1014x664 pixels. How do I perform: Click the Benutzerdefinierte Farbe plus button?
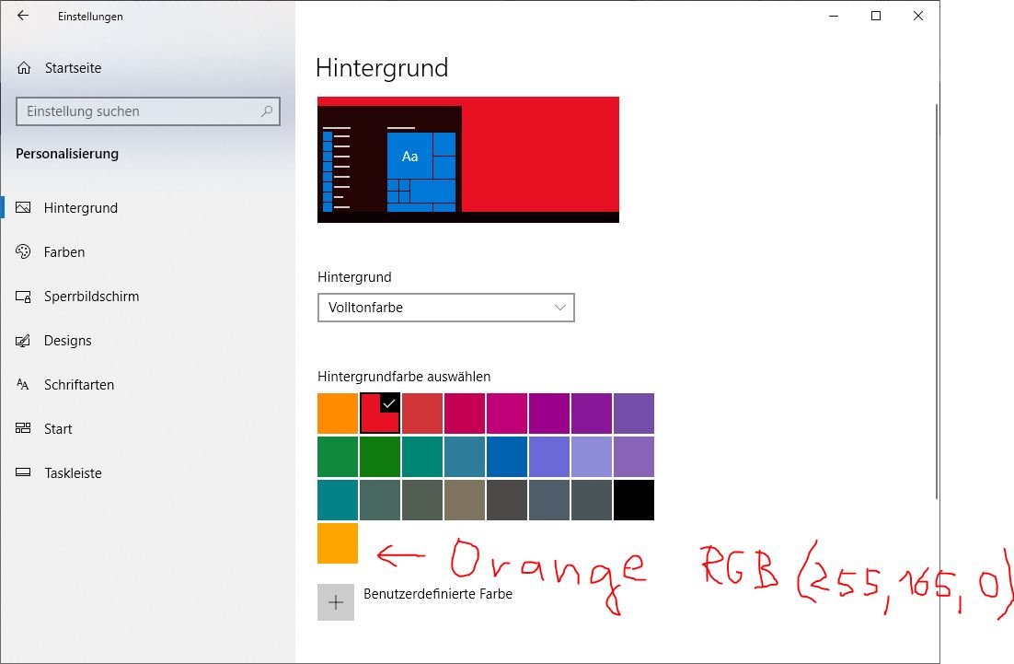point(336,601)
